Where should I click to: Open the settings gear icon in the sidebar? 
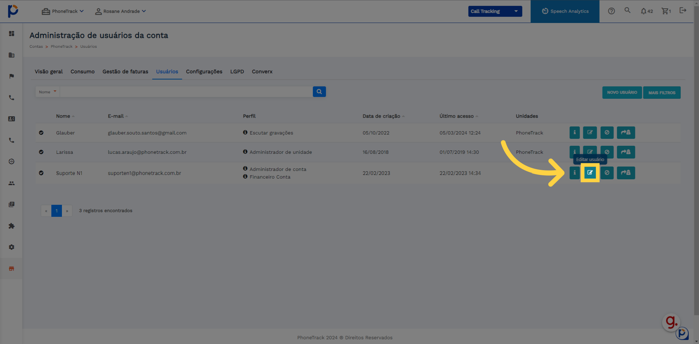[x=12, y=247]
